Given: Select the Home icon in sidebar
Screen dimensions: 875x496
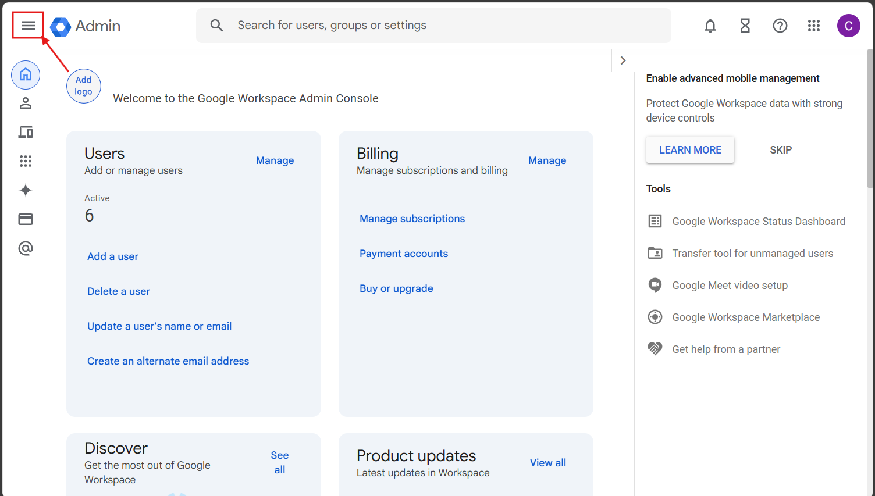Looking at the screenshot, I should [x=26, y=74].
